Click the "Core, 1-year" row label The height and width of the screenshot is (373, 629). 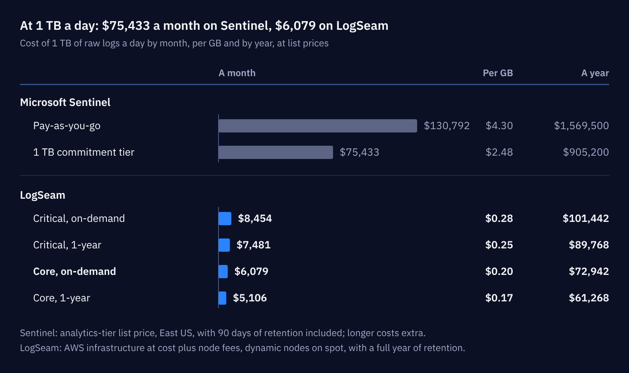pos(62,298)
